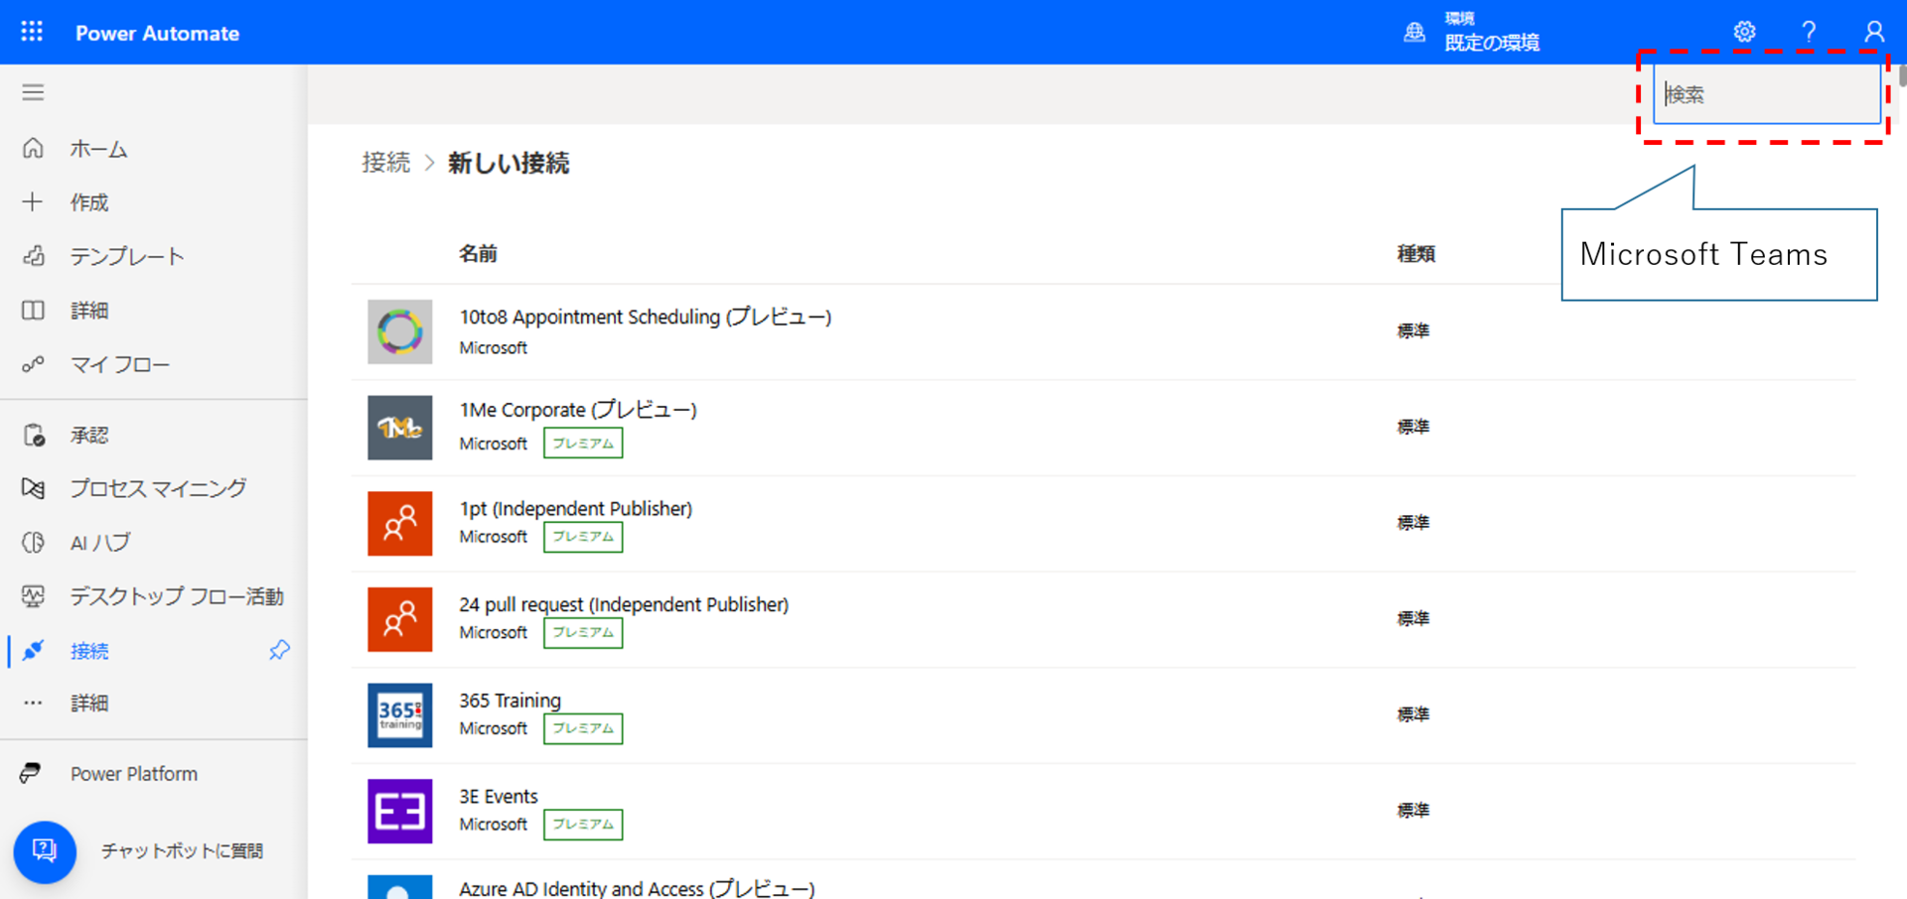Go to ホーム in the sidebar
Screen dimensions: 1907x899
(98, 149)
